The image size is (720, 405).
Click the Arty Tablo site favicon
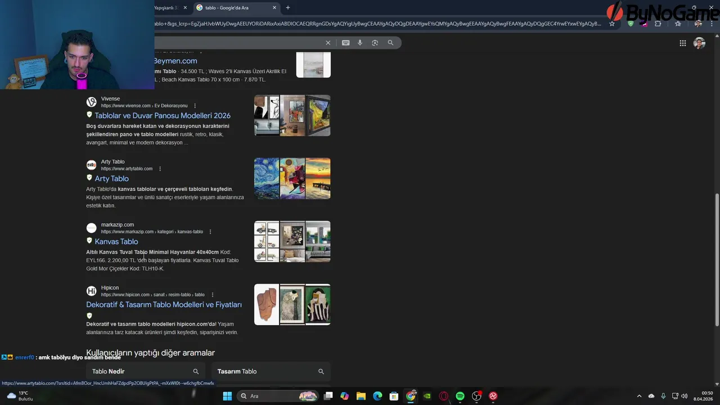(91, 165)
